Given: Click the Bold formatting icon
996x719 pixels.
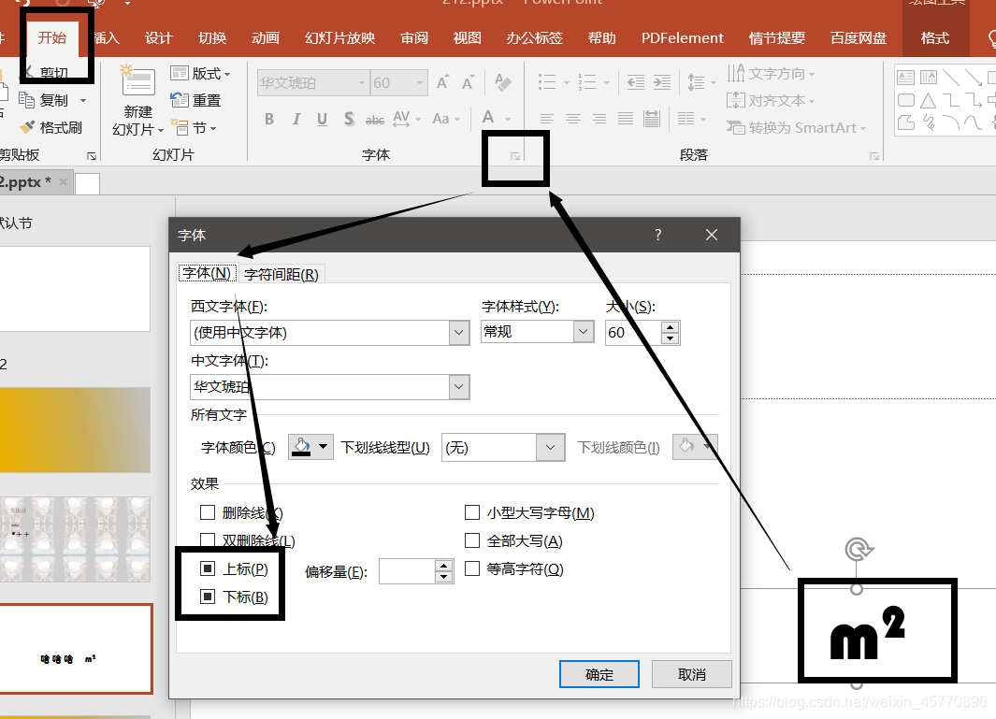Looking at the screenshot, I should [x=269, y=119].
